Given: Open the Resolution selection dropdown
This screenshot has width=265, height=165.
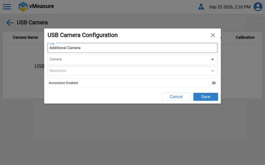Looking at the screenshot, I should pyautogui.click(x=132, y=71).
